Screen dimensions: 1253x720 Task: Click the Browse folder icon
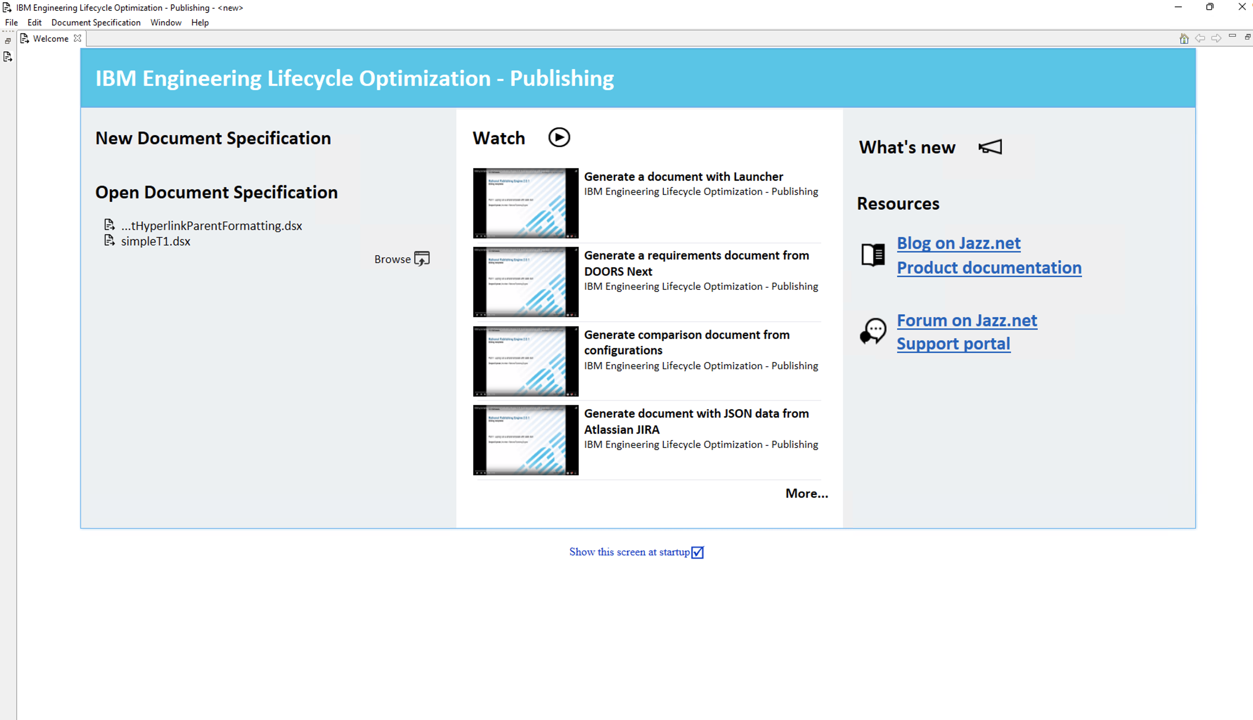coord(421,259)
